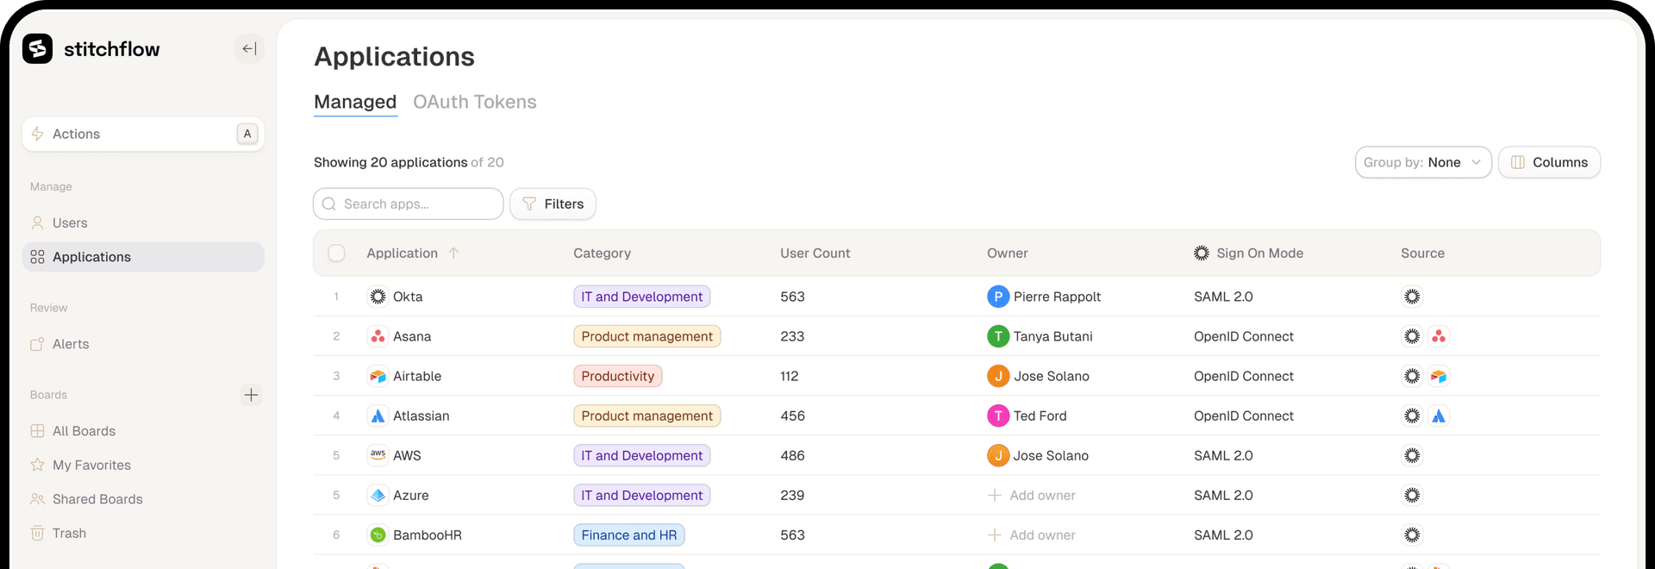Click the Atlassian app icon
The height and width of the screenshot is (569, 1655).
point(378,416)
